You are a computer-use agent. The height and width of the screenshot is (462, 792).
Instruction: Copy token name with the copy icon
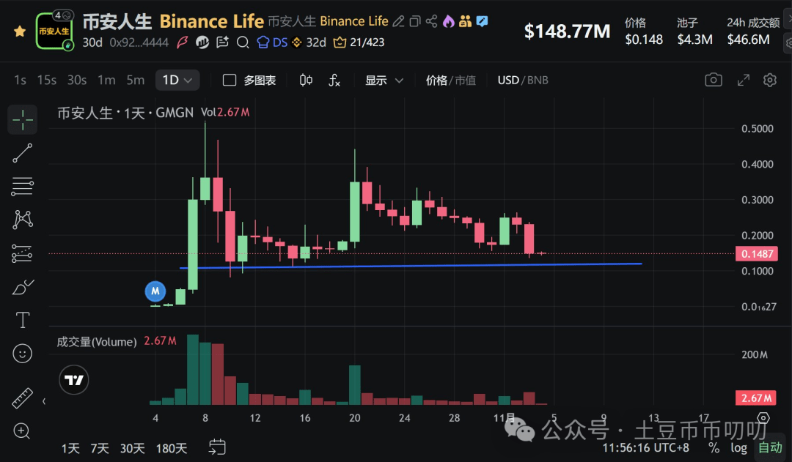point(414,21)
